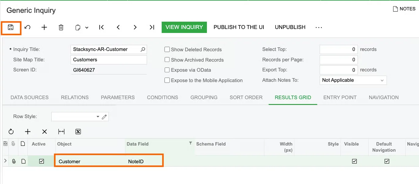The width and height of the screenshot is (419, 184).
Task: Edit the row style with the pencil icon
Action: pyautogui.click(x=105, y=117)
